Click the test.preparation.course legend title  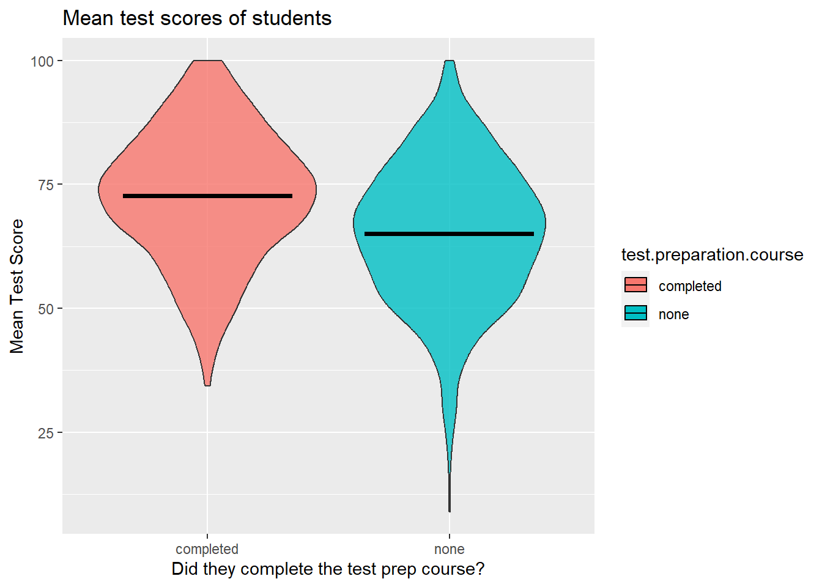[712, 254]
